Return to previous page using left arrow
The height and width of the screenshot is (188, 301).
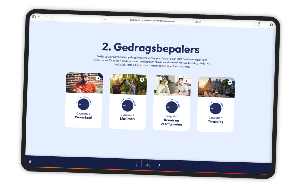pyautogui.click(x=136, y=164)
